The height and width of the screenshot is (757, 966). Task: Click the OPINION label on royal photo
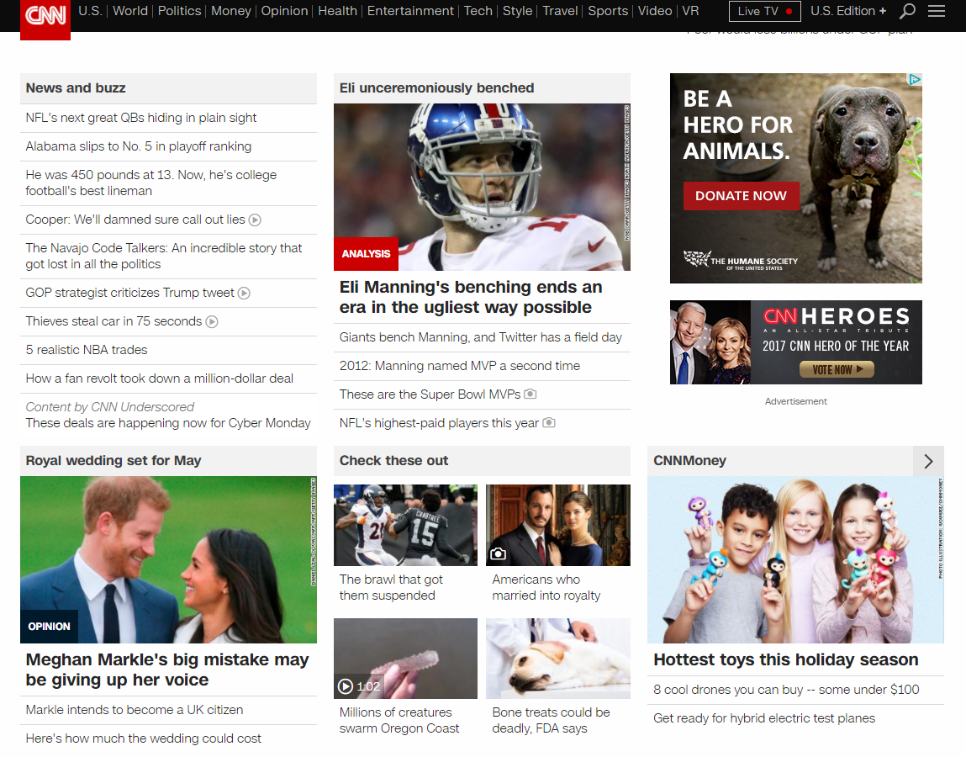[x=50, y=627]
